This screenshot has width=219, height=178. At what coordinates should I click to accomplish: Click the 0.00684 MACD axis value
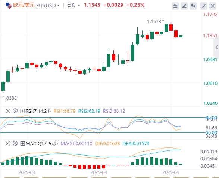(x=209, y=159)
